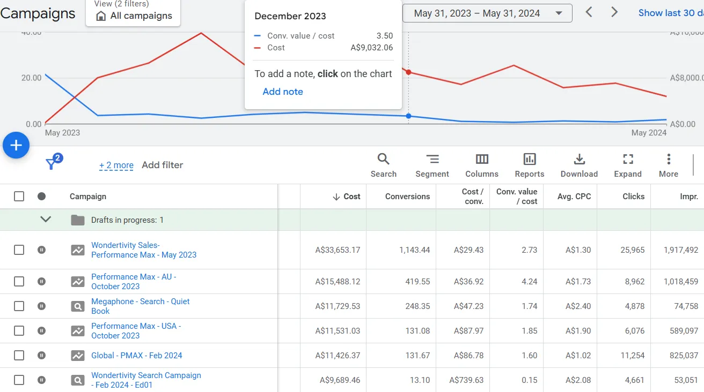This screenshot has width=704, height=392.
Task: Collapse the Drafts in progress section
Action: (x=46, y=219)
